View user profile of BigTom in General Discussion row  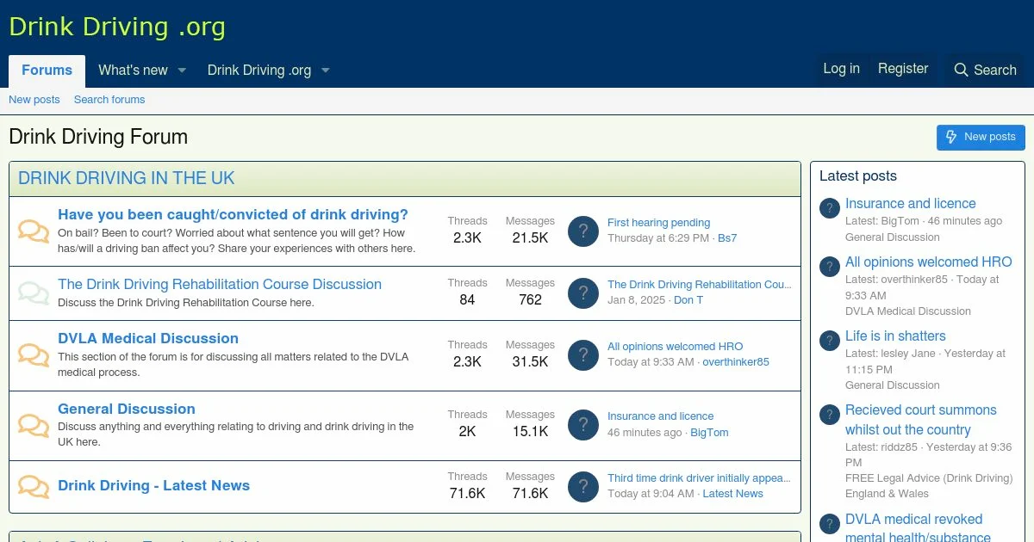tap(709, 433)
